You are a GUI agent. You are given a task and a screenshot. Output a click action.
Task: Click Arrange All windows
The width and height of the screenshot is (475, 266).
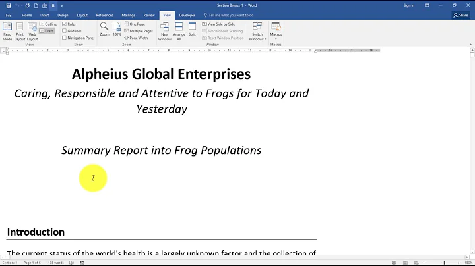179,31
